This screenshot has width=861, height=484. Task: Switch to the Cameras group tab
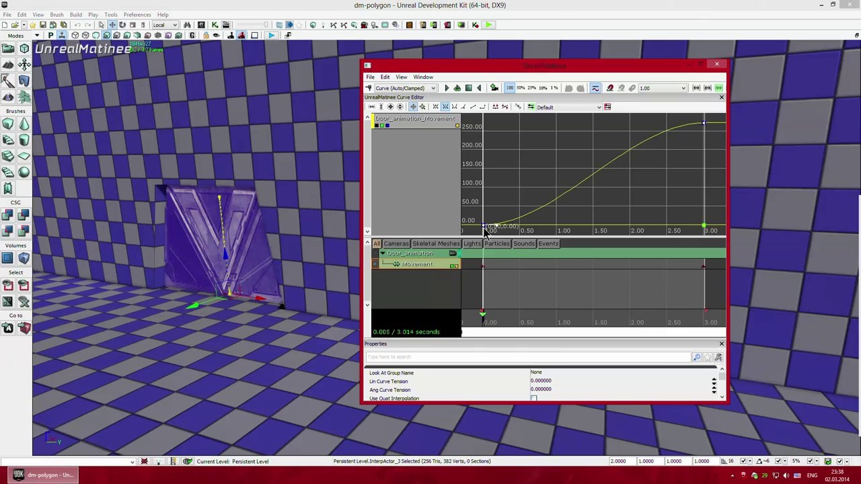(x=396, y=243)
